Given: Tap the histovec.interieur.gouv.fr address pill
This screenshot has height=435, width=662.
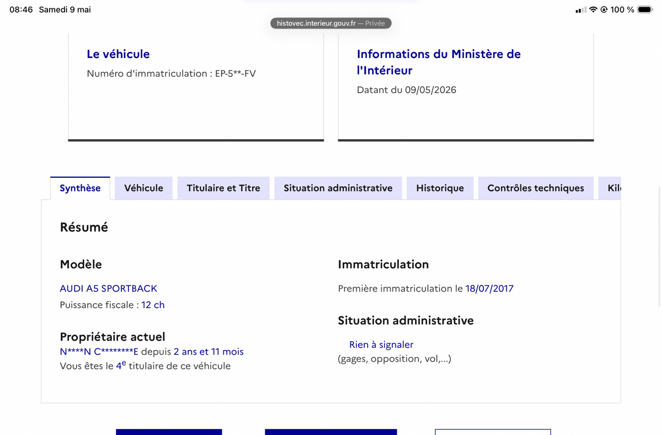Looking at the screenshot, I should click(331, 23).
